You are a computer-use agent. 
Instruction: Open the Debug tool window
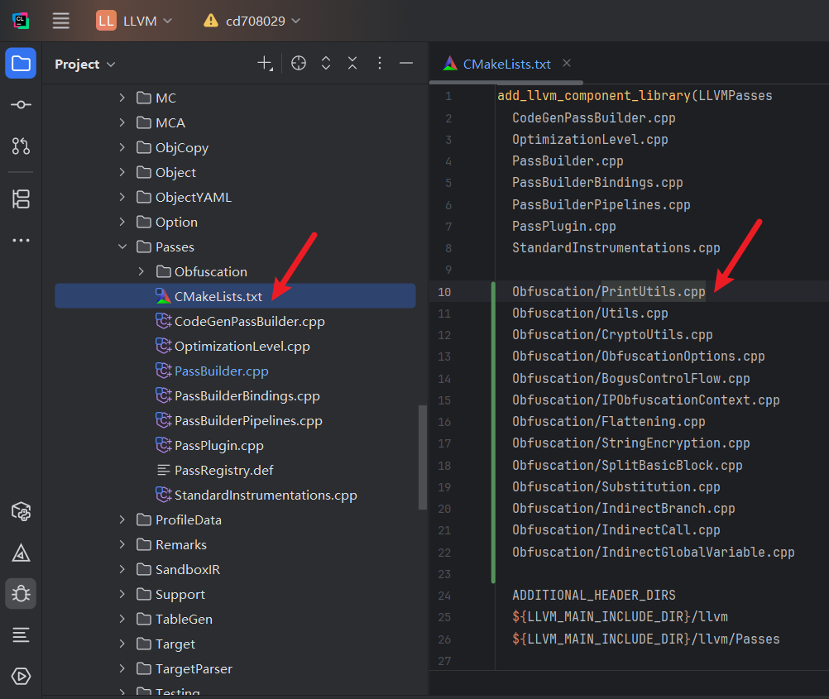coord(21,593)
